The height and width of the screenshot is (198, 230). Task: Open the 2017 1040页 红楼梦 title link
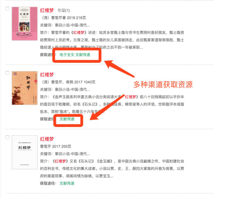pos(47,75)
